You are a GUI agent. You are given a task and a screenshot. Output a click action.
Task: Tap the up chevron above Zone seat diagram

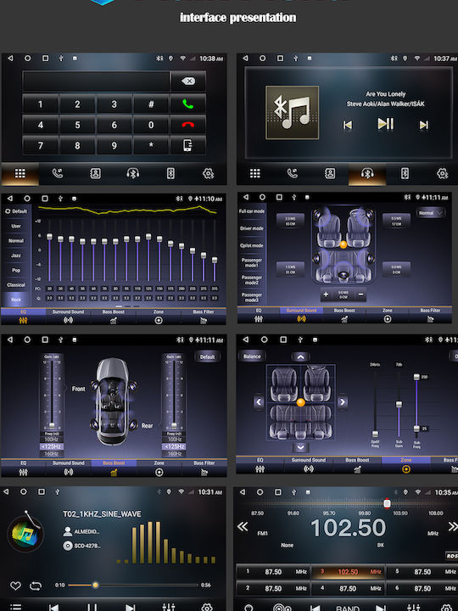(300, 356)
